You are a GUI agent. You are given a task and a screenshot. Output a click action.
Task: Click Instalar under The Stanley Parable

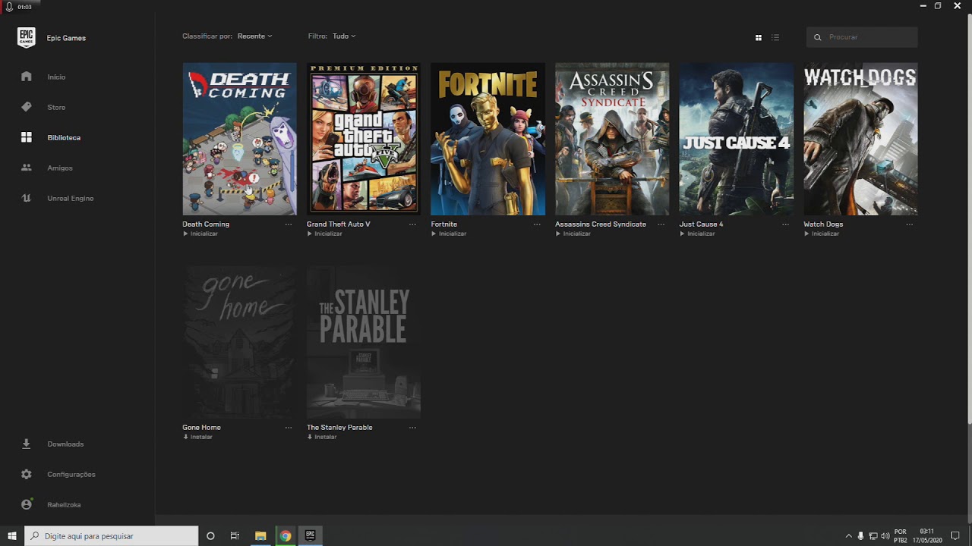(322, 437)
